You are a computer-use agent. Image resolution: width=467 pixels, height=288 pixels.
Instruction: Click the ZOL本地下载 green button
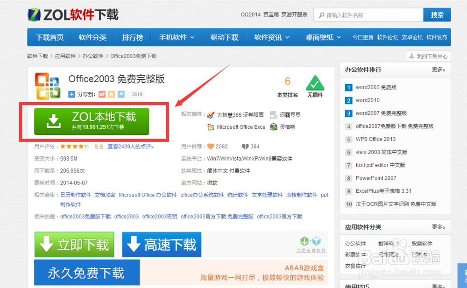pyautogui.click(x=92, y=121)
